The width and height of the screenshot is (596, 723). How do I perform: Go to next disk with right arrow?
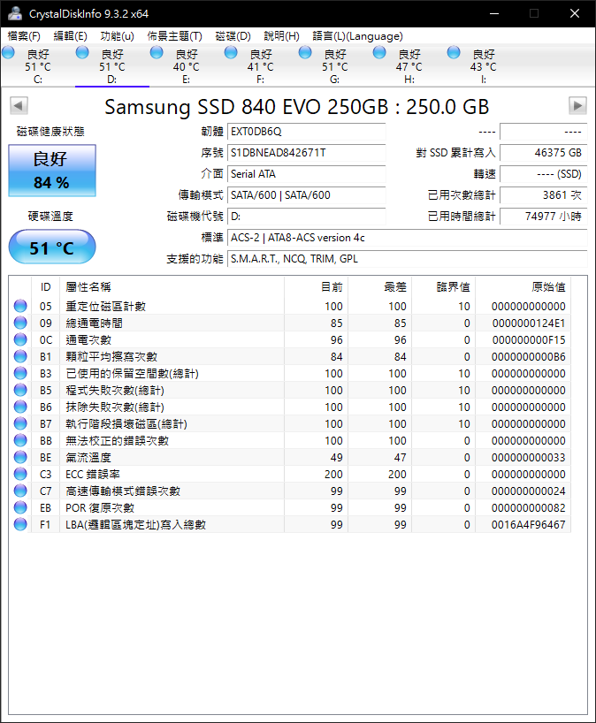coord(577,105)
